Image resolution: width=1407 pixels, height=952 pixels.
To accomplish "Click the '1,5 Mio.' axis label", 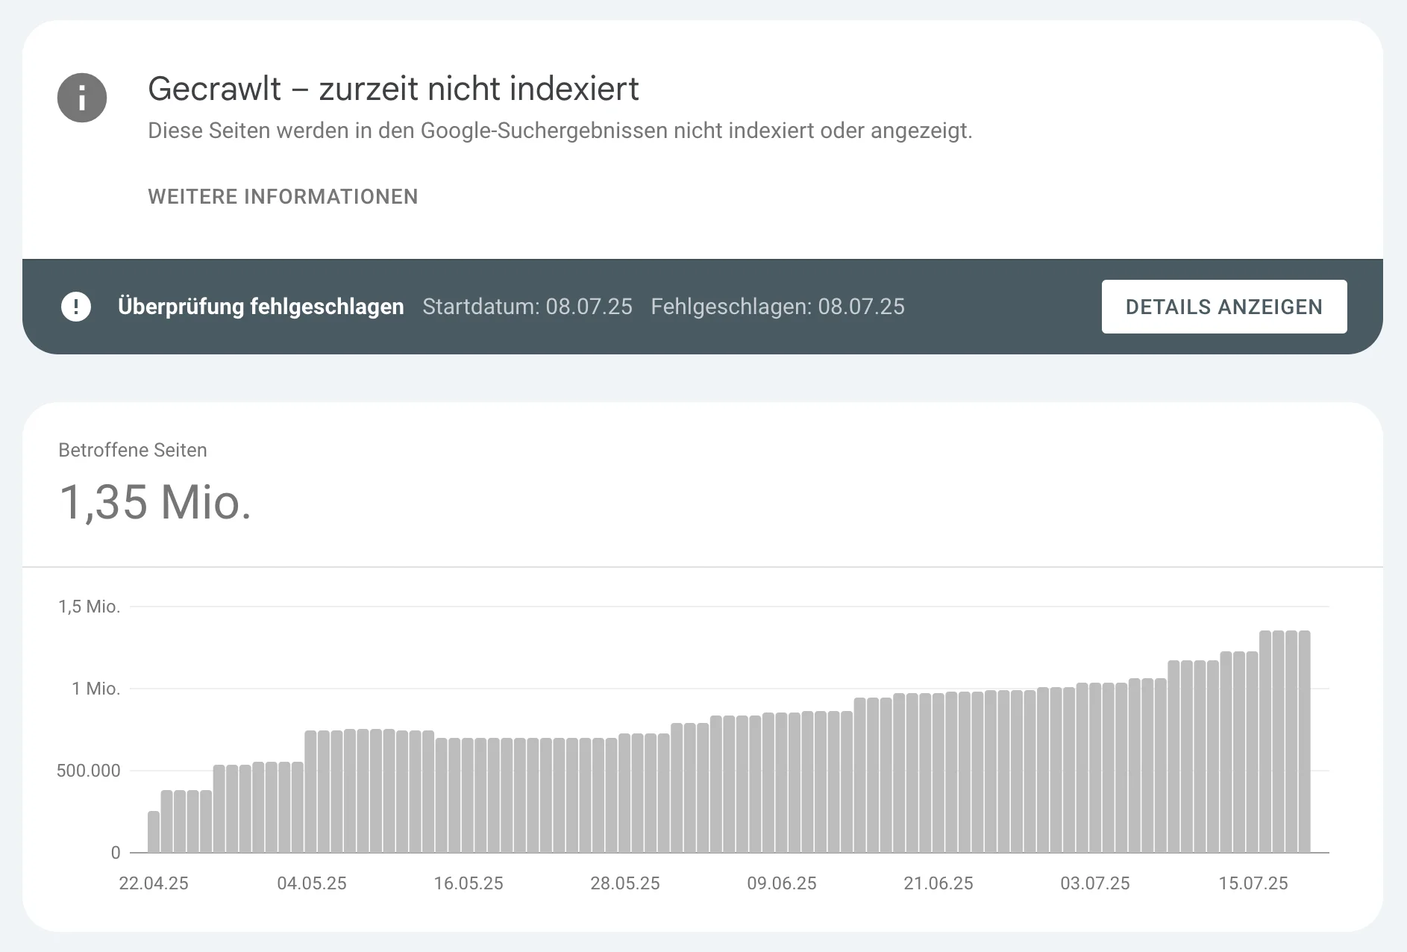I will point(90,607).
